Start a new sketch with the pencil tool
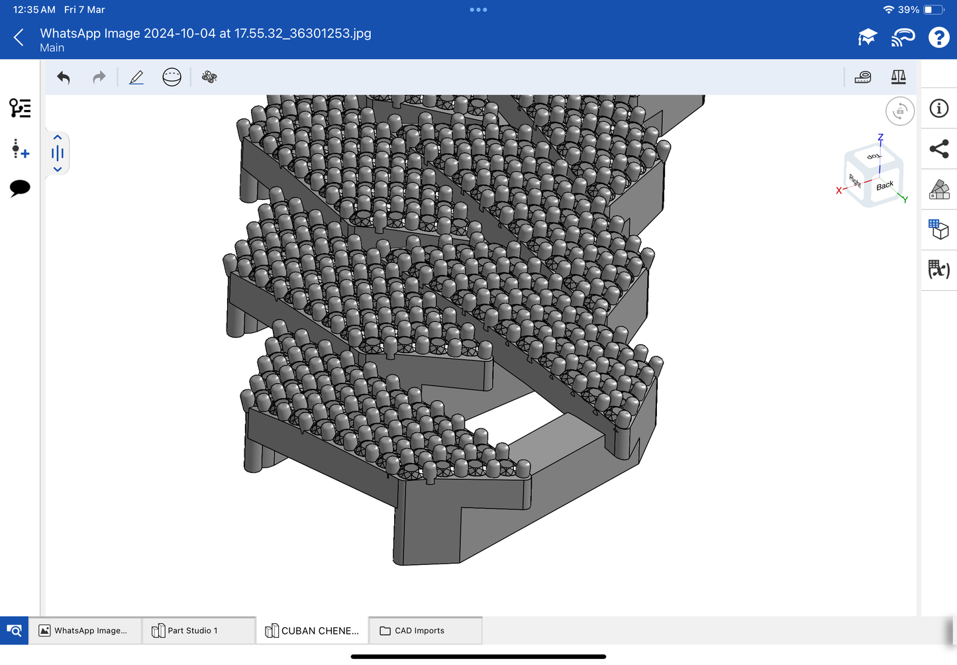Viewport: 957px width, 665px height. pos(136,77)
